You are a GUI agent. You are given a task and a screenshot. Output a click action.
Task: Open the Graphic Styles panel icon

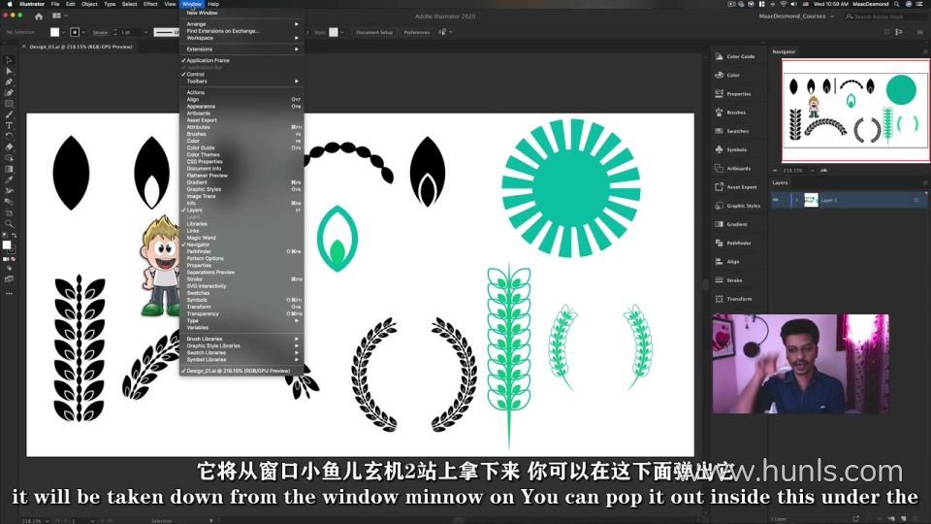(719, 206)
